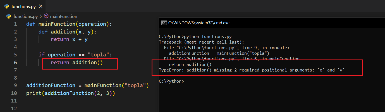Select line number 6 in the gutter
The image size is (385, 112).
(15, 62)
